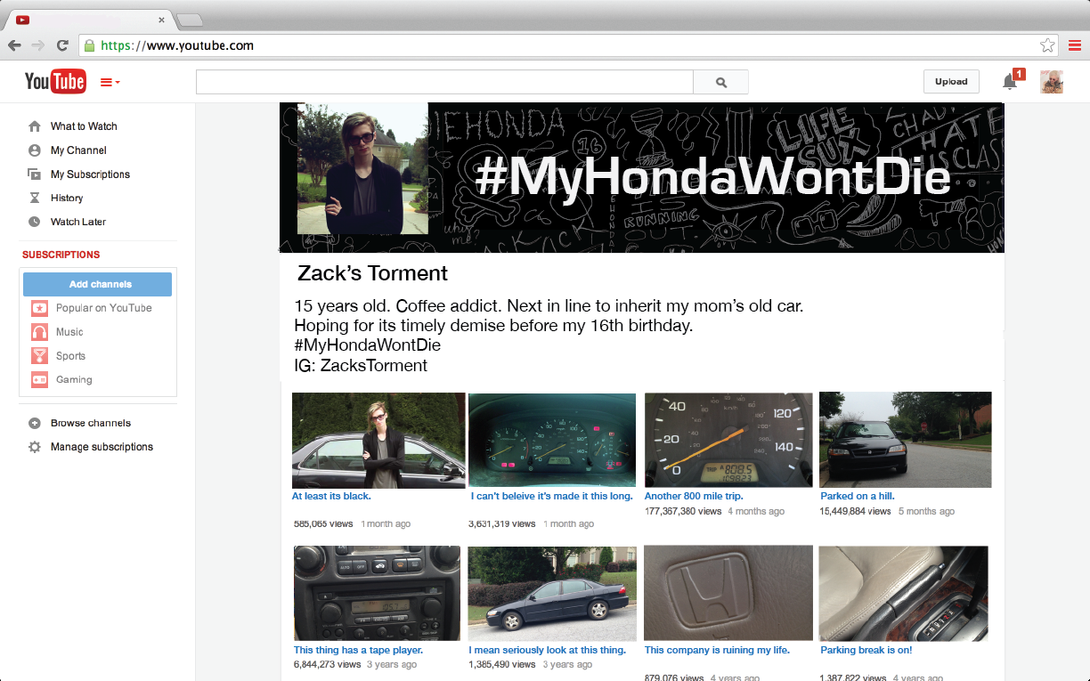The image size is (1090, 681).
Task: Open the gear shifter video thumbnail
Action: 903,594
